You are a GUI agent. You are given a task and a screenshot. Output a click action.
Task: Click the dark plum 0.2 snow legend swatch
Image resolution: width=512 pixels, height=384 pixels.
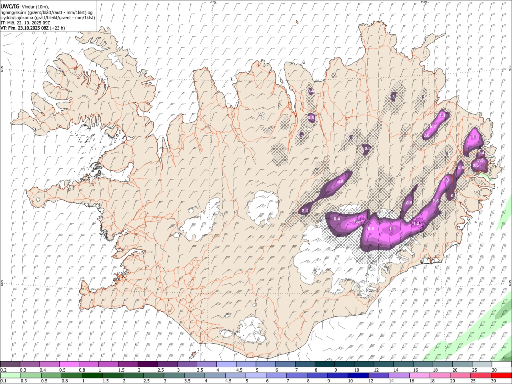tap(10, 364)
